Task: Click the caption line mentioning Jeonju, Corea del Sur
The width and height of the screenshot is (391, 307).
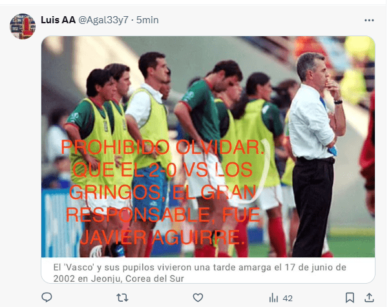Action: click(x=119, y=279)
